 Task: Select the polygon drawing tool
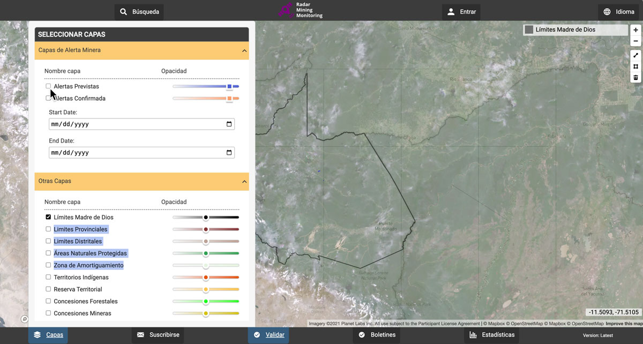click(635, 66)
